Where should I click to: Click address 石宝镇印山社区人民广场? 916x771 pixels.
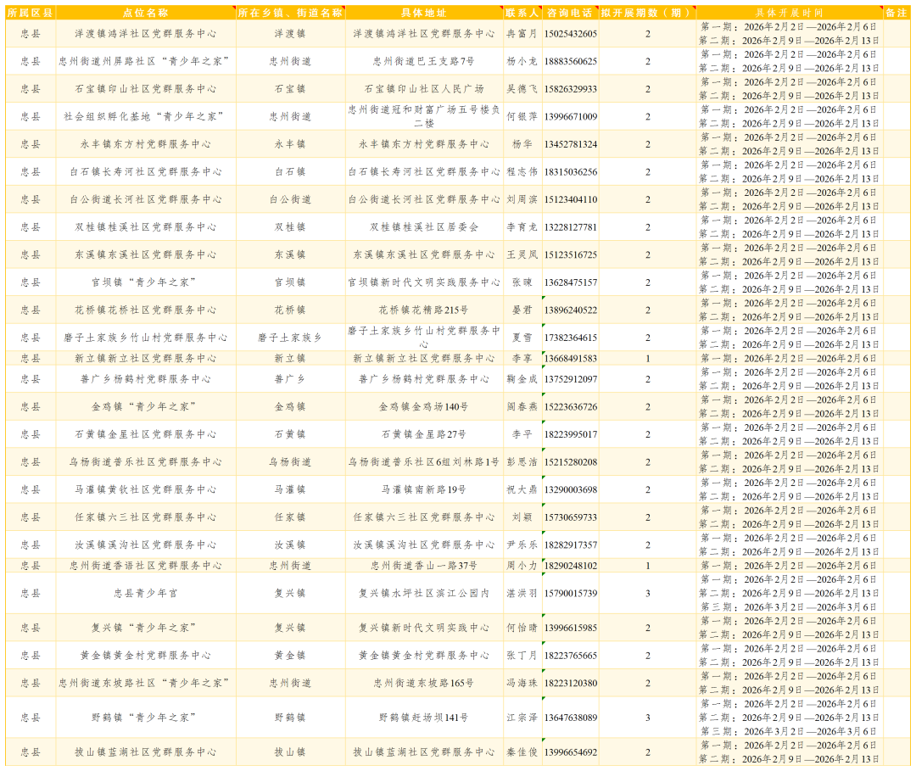[x=424, y=89]
